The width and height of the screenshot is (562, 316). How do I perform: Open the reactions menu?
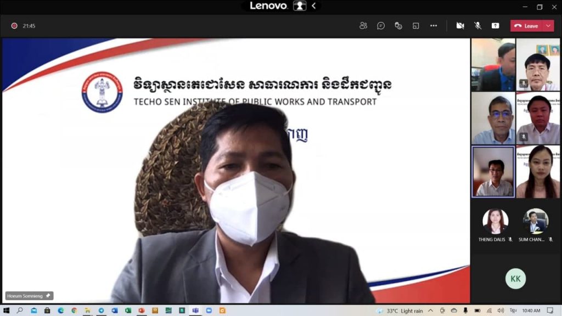click(398, 26)
